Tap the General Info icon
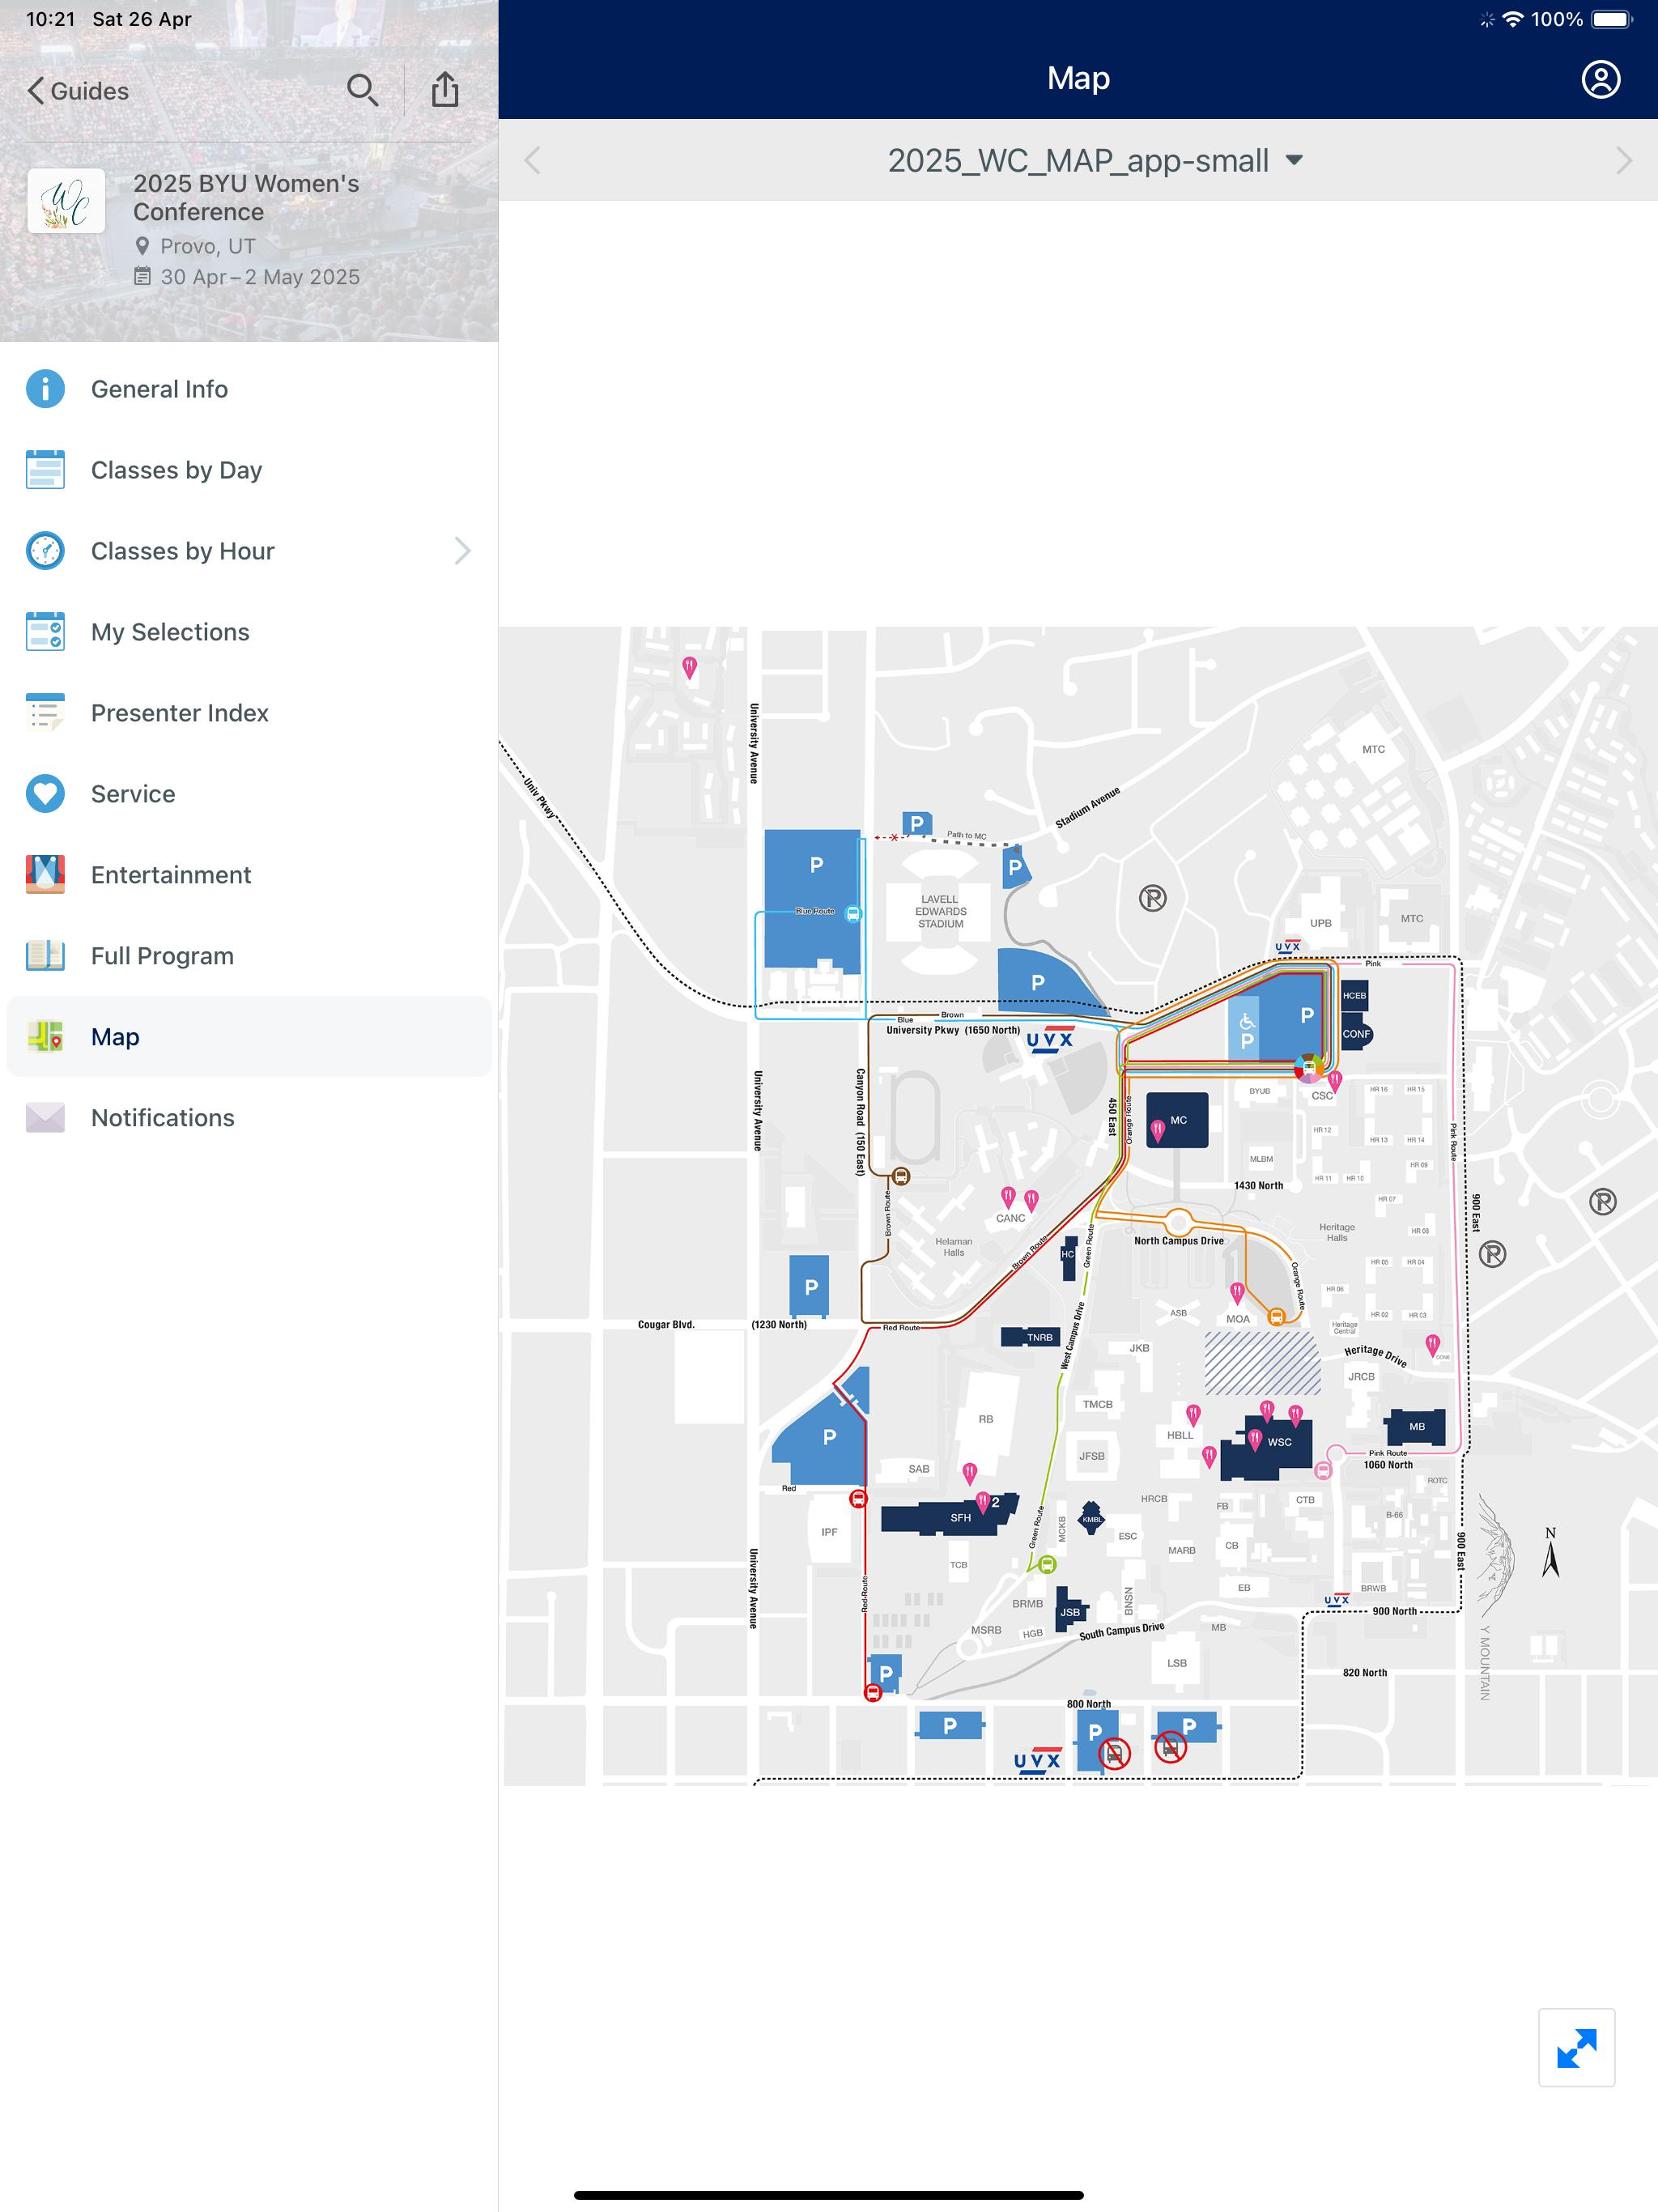Screen dimensions: 1658x2212 pos(45,389)
